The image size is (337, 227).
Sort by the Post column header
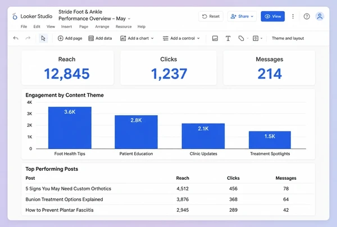pos(30,178)
